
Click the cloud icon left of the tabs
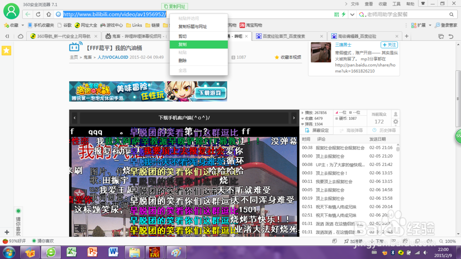(21, 36)
